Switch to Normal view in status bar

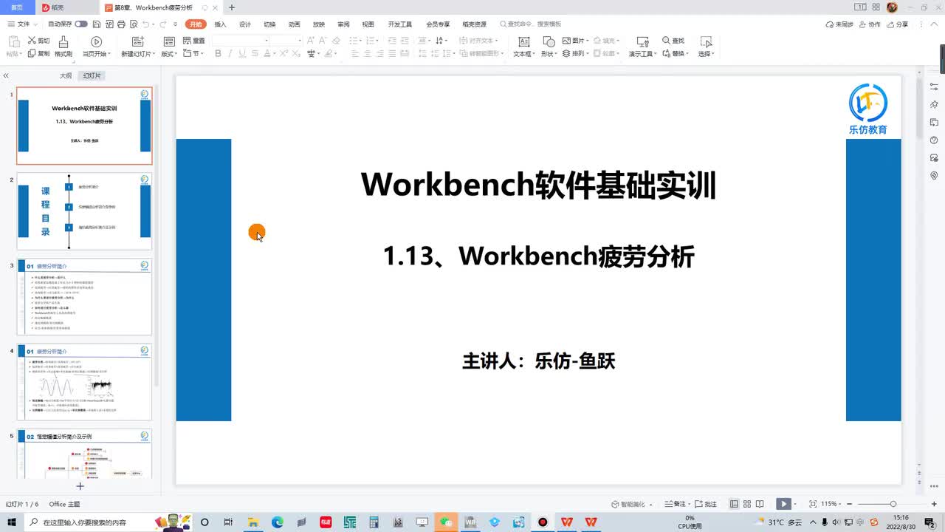(734, 504)
